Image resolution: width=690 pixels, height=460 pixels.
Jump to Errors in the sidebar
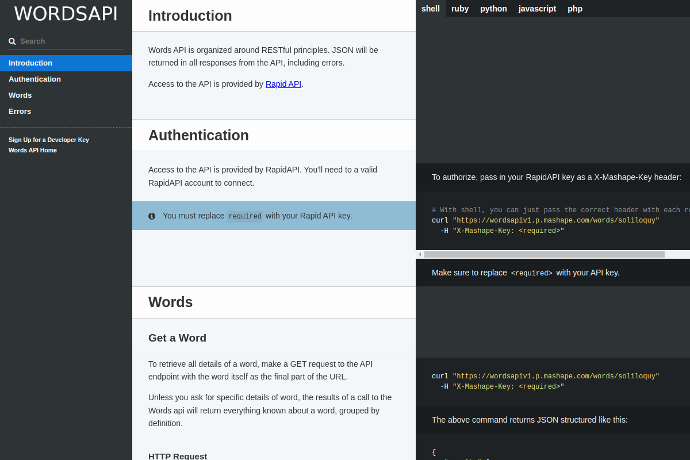(x=66, y=112)
